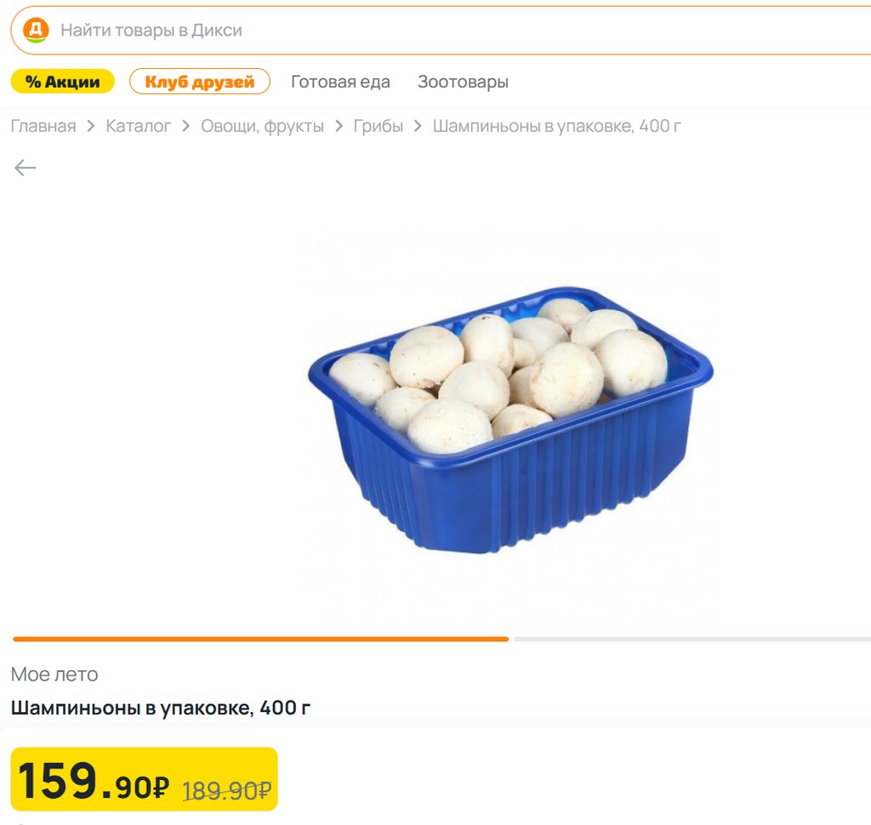Viewport: 871px width, 825px height.
Task: Go to the 'Грибы' breadcrumb category
Action: coord(379,127)
